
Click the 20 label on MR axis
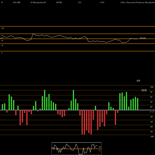151,107
